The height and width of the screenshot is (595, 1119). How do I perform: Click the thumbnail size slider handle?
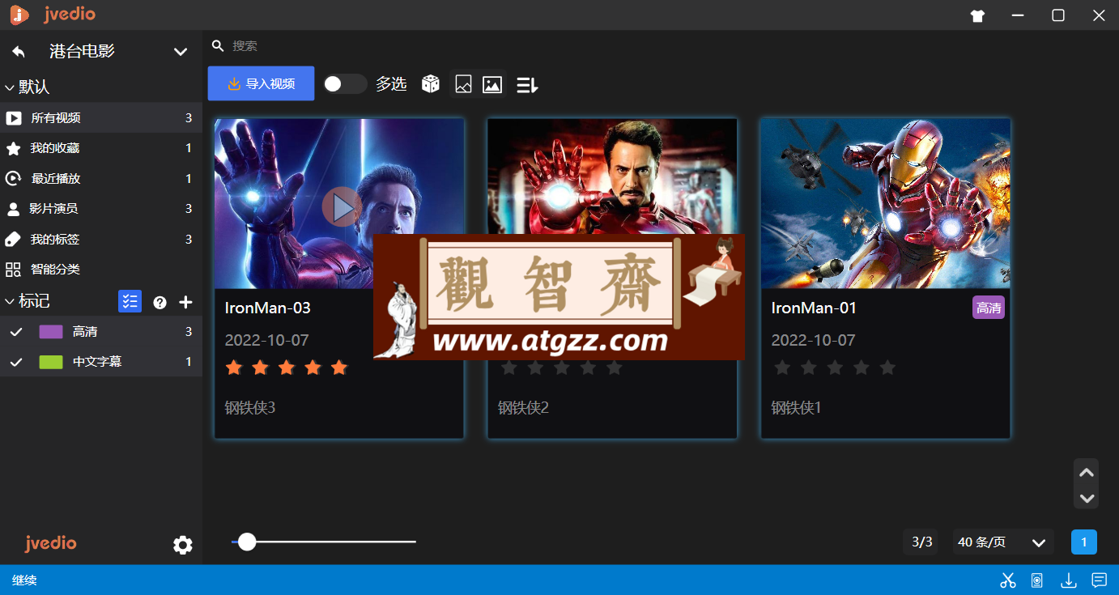[x=247, y=542]
